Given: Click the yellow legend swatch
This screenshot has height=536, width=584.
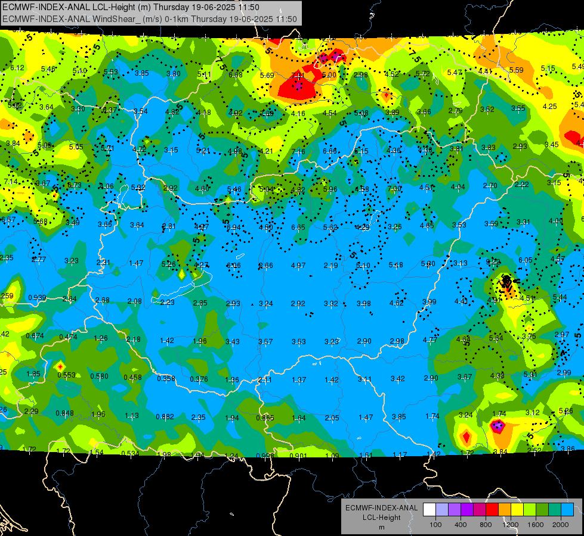Looking at the screenshot, I should tap(517, 510).
